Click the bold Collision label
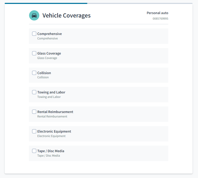 [x=44, y=73]
